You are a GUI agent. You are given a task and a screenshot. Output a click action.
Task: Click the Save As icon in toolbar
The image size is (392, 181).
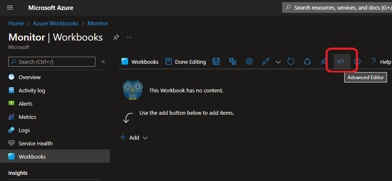coord(233,61)
